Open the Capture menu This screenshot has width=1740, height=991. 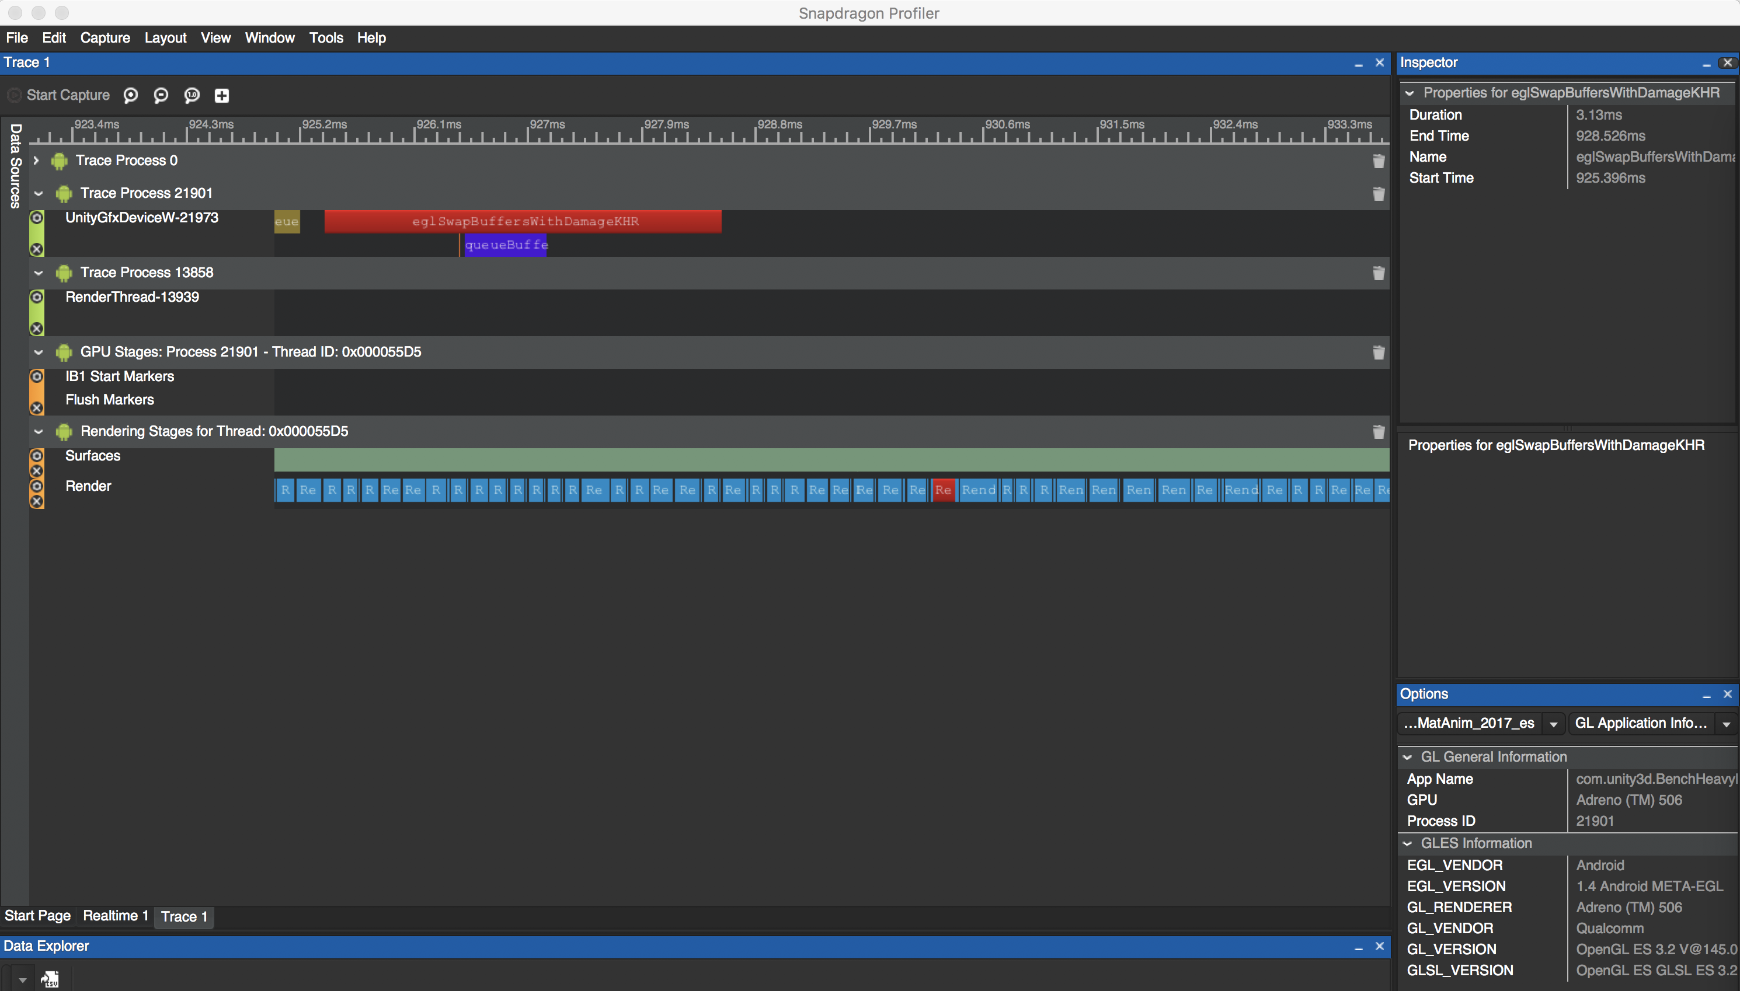pyautogui.click(x=105, y=38)
